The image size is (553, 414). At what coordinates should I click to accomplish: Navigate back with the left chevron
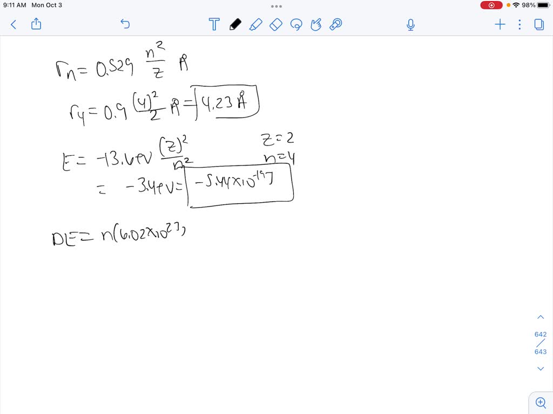13,24
